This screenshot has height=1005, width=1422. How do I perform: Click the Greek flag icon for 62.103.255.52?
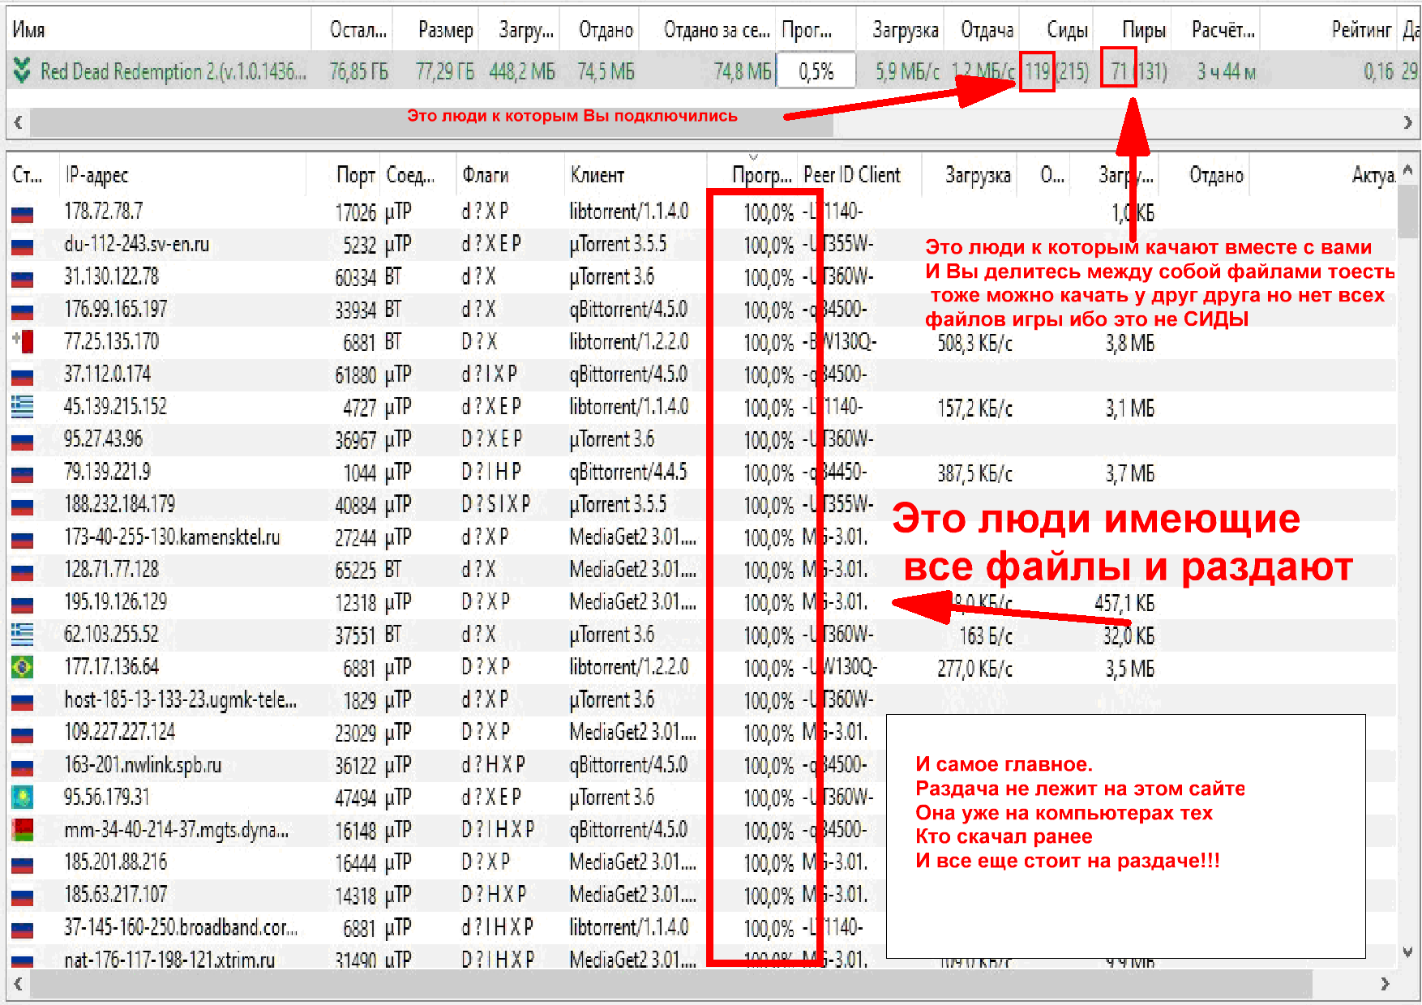pyautogui.click(x=22, y=635)
